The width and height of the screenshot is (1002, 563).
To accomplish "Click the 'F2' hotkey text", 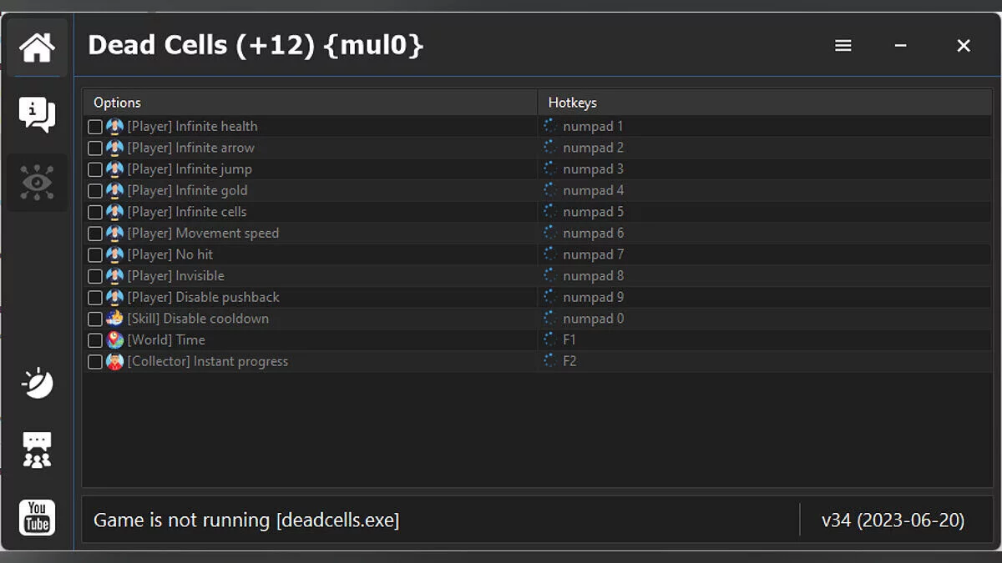I will pyautogui.click(x=569, y=362).
